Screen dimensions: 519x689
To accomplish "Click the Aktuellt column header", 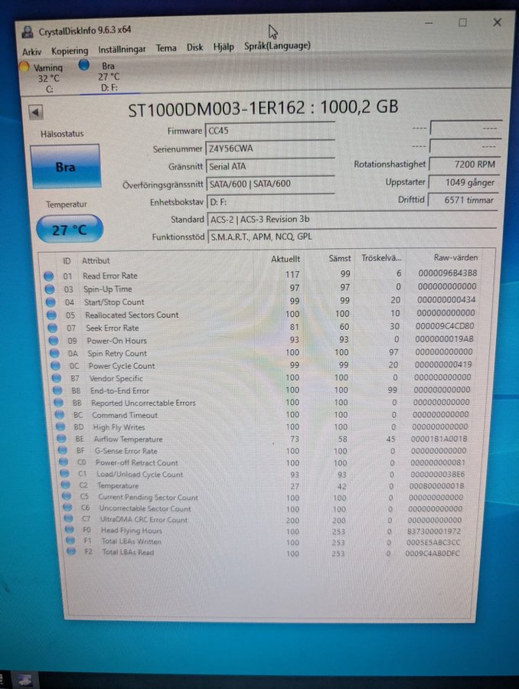I will [x=286, y=259].
